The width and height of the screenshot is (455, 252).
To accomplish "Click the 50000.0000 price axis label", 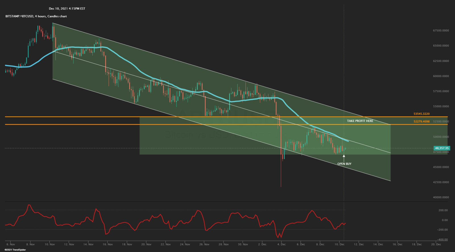I will pos(441,137).
